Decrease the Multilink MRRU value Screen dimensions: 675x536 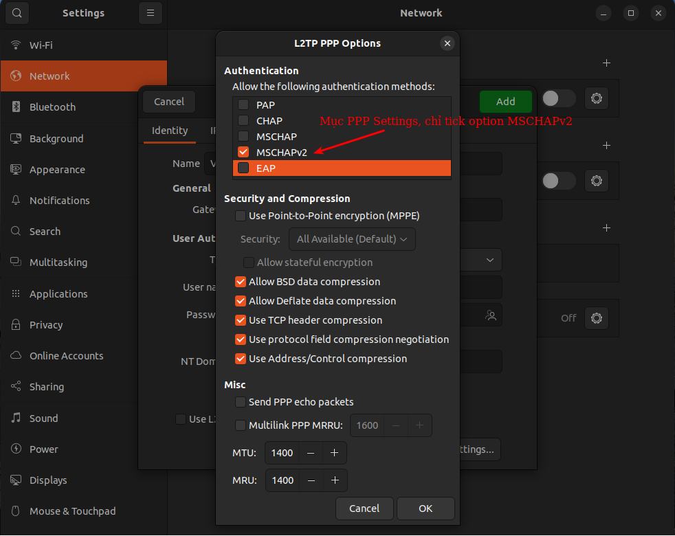point(396,425)
